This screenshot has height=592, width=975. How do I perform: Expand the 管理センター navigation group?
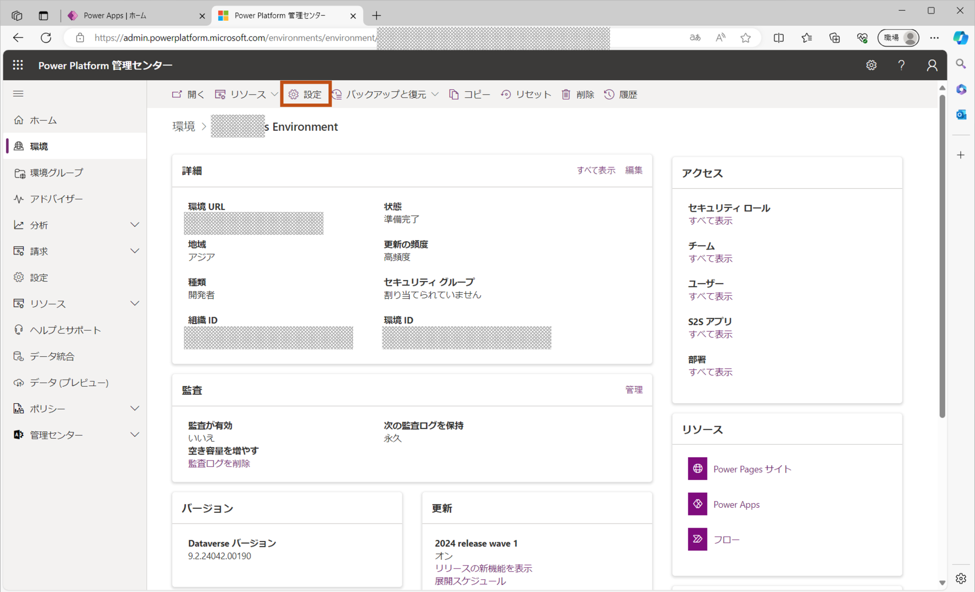click(x=135, y=435)
